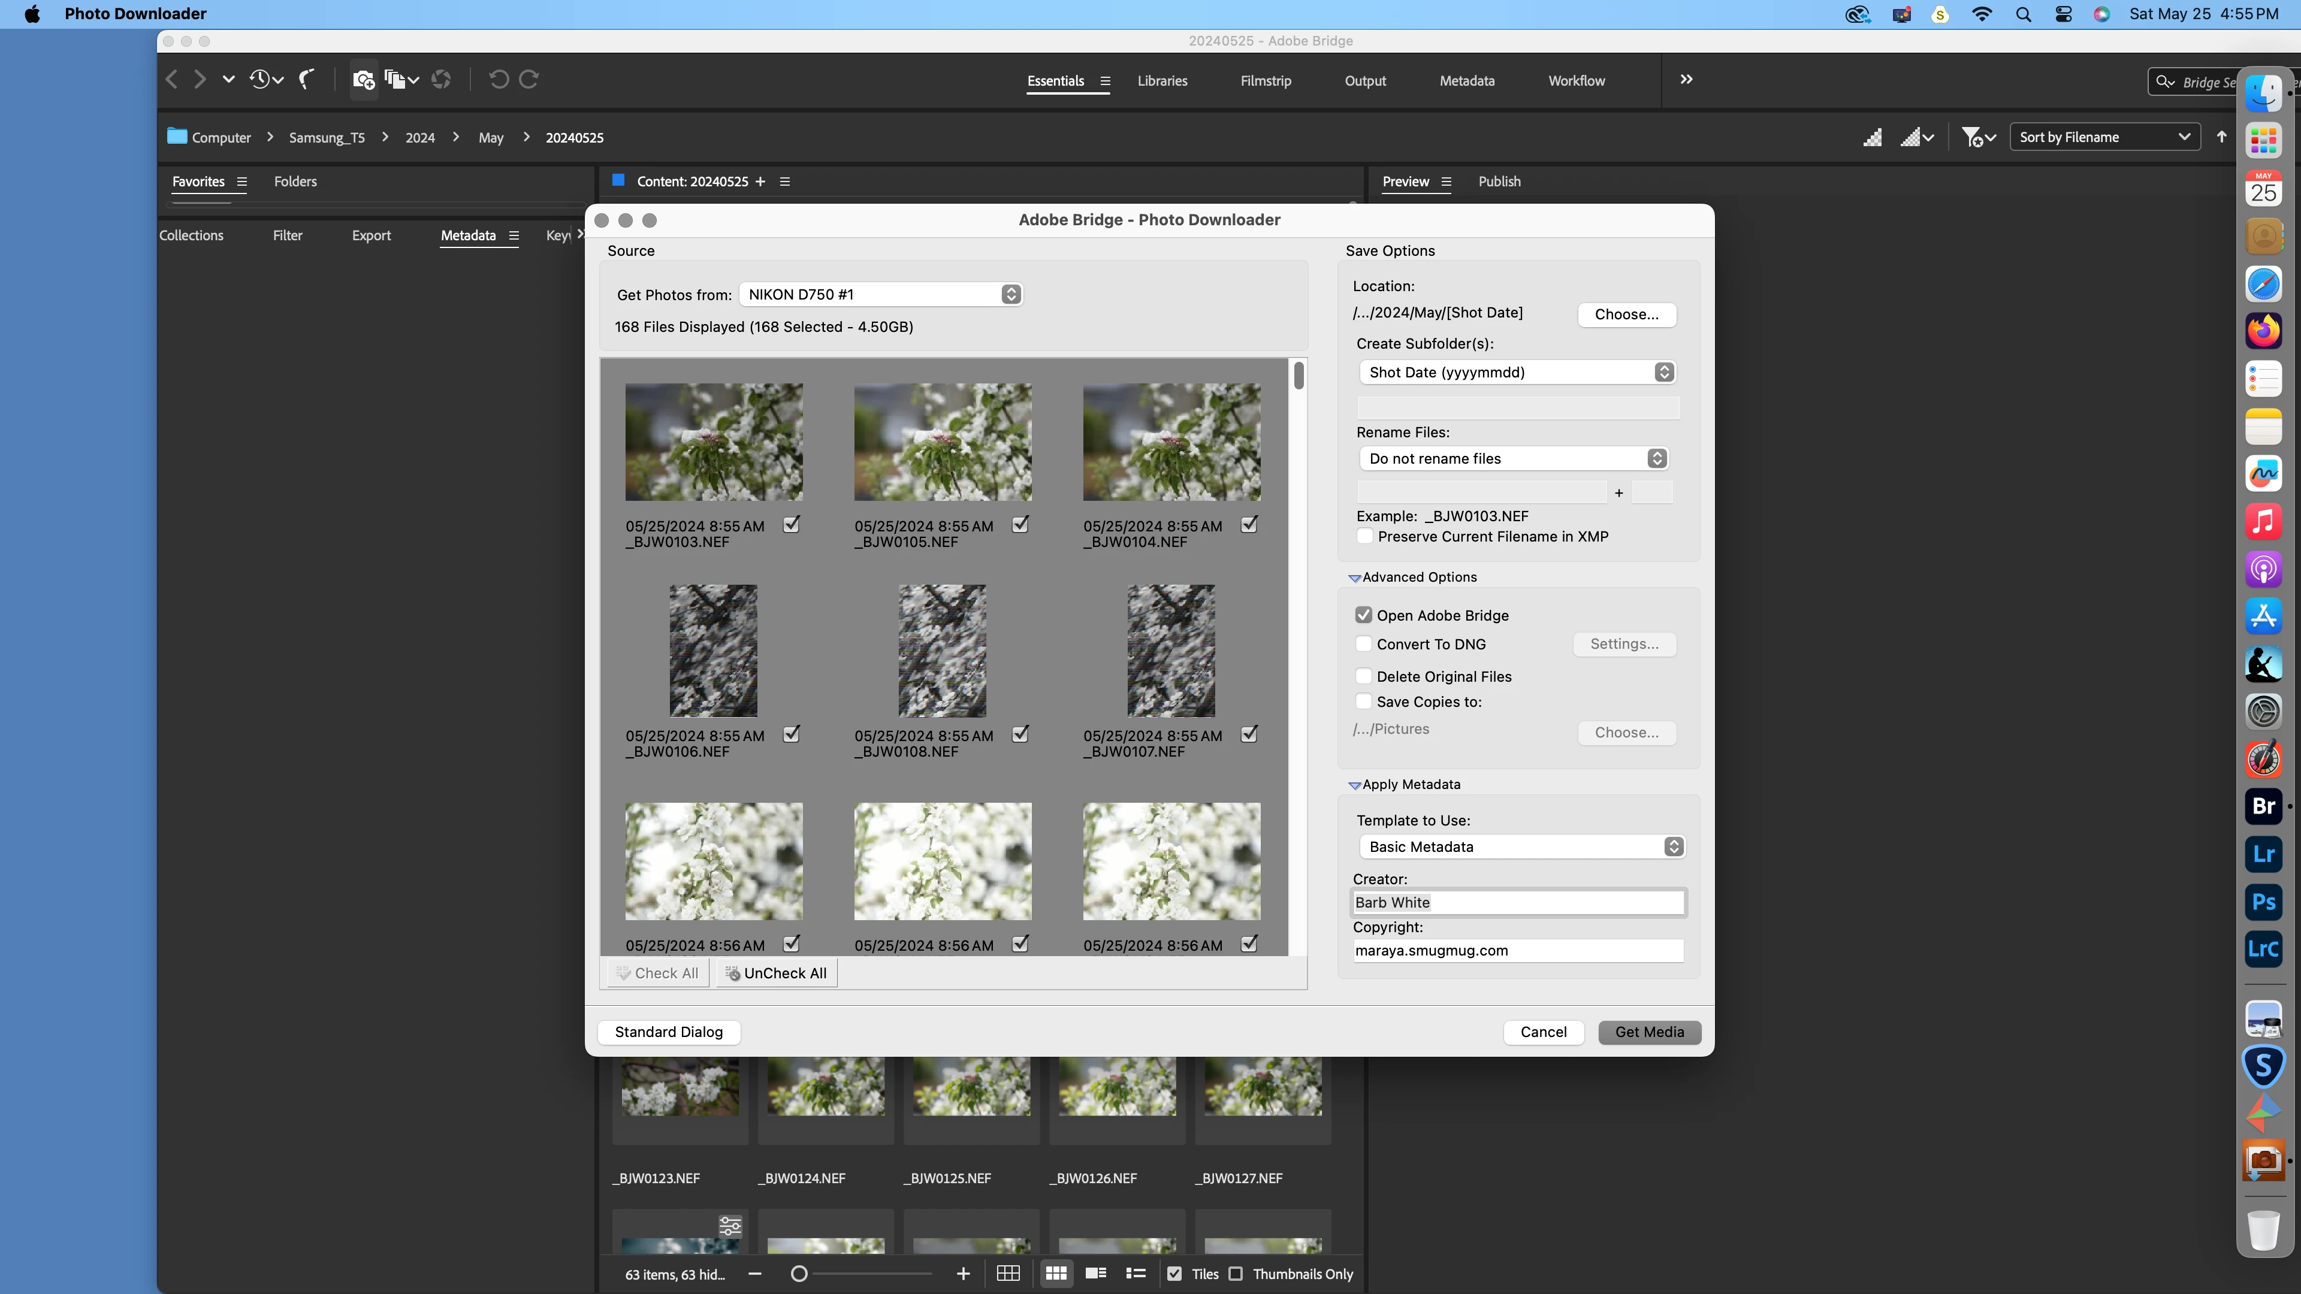Click ascending order arrow next to sort
This screenshot has height=1294, width=2301.
(x=2221, y=137)
